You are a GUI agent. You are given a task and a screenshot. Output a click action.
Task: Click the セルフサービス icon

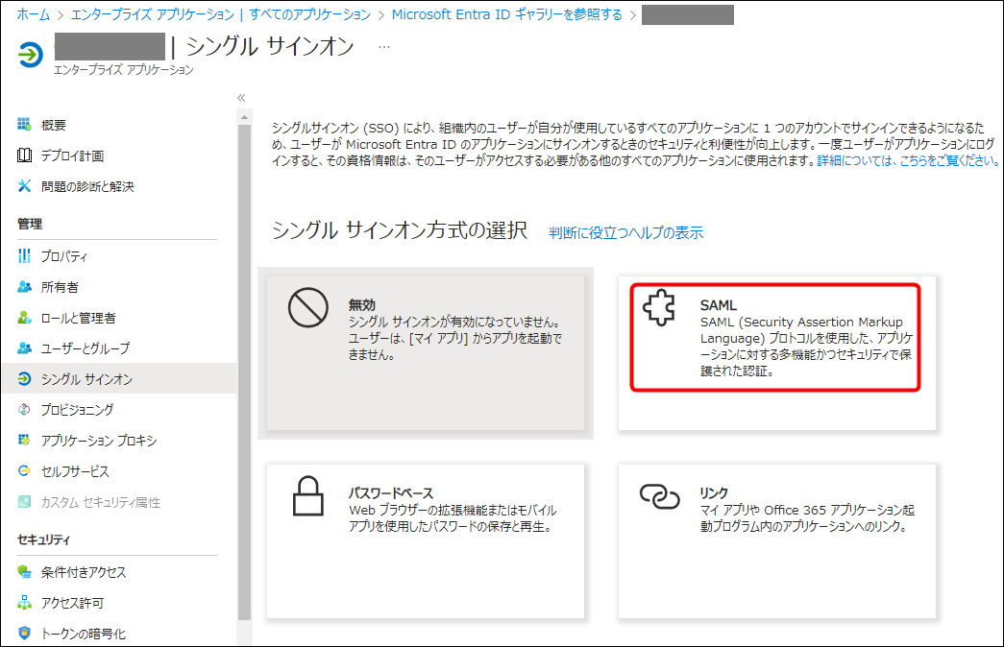click(x=24, y=471)
